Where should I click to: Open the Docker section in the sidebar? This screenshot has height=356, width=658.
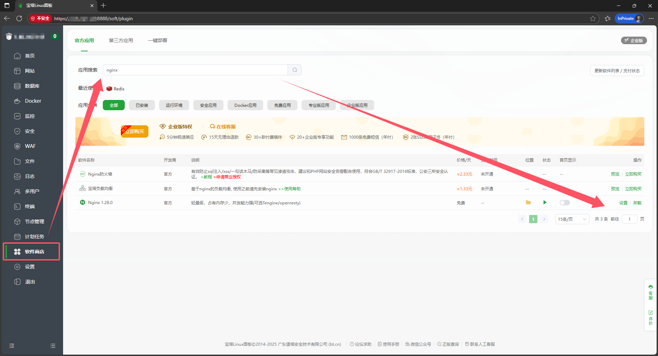tap(32, 101)
